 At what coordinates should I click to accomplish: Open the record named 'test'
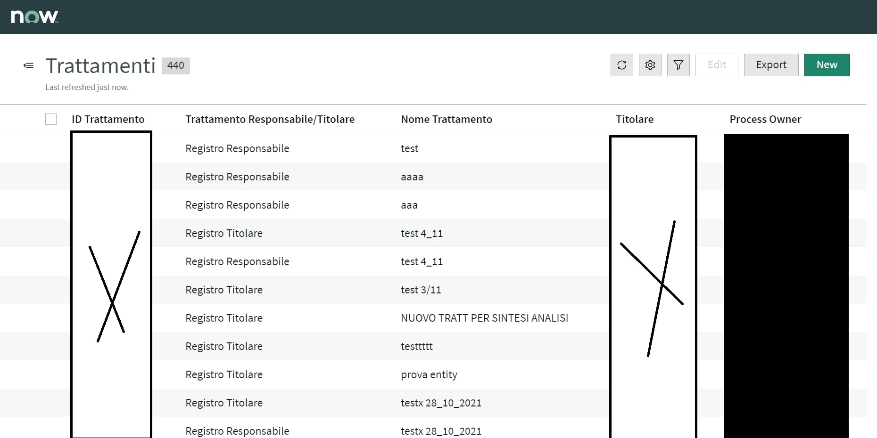[x=409, y=148]
